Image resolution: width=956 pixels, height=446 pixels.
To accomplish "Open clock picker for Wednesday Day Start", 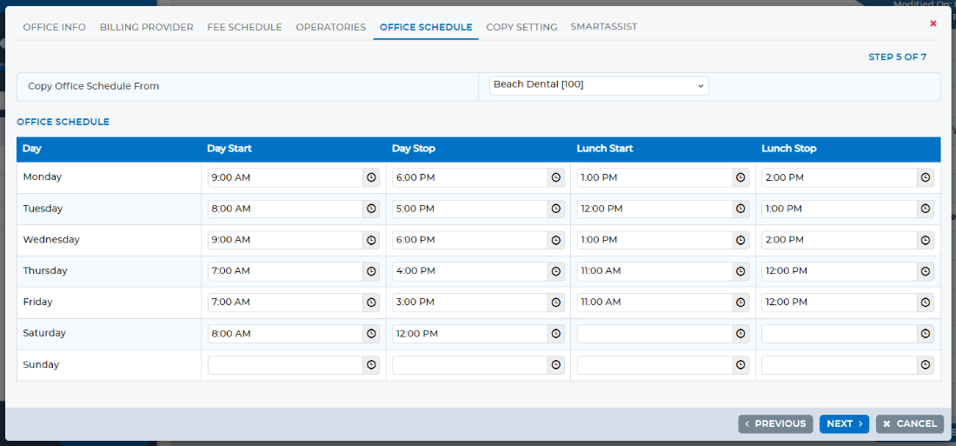I will [371, 241].
